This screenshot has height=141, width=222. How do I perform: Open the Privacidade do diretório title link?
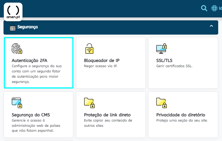click(181, 115)
